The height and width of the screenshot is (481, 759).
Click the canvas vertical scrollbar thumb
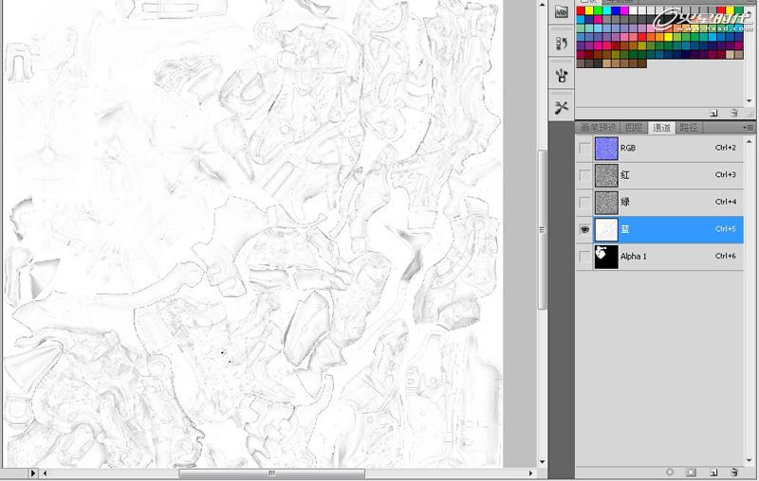click(542, 229)
